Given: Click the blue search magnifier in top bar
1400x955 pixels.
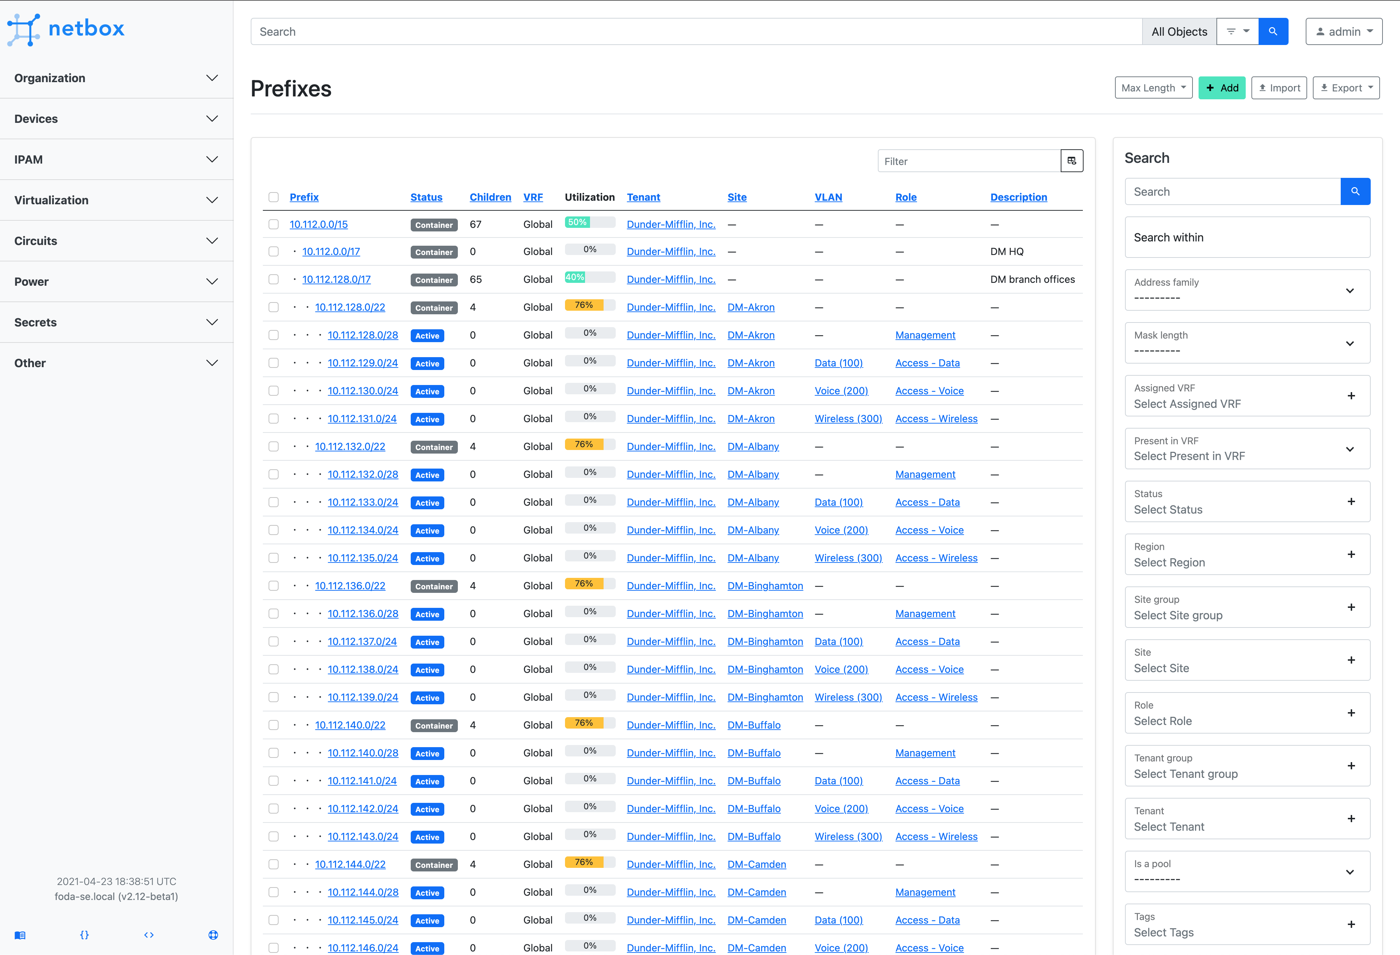Looking at the screenshot, I should pos(1273,31).
